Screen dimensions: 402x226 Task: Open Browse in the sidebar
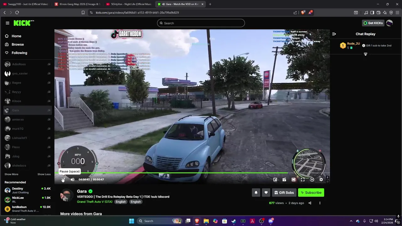point(14,45)
